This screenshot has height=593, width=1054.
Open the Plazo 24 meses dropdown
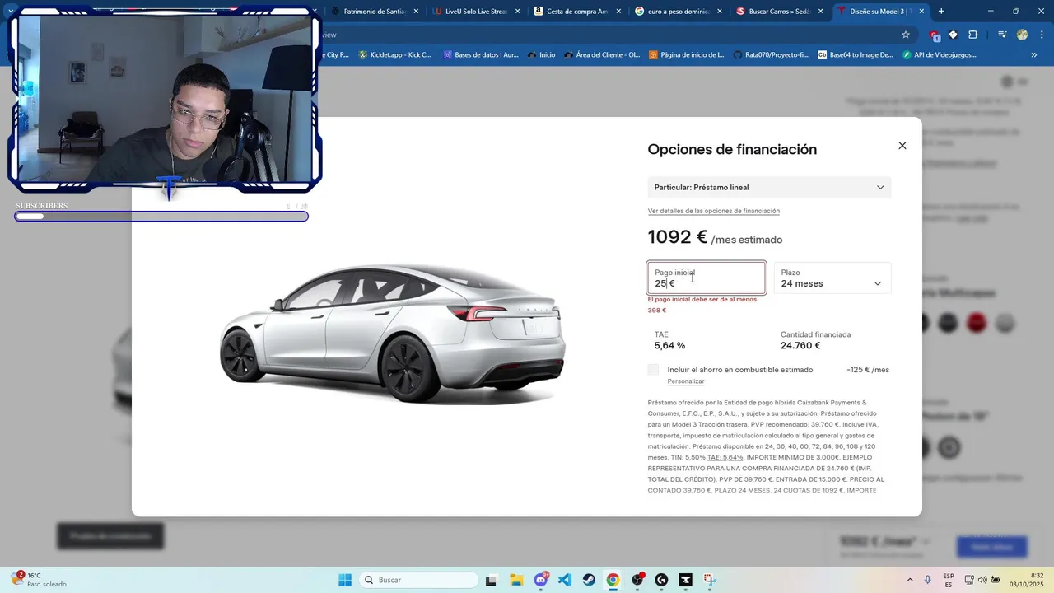[832, 278]
